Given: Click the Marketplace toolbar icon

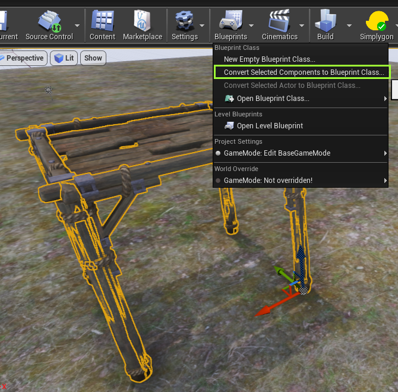Looking at the screenshot, I should [x=143, y=21].
